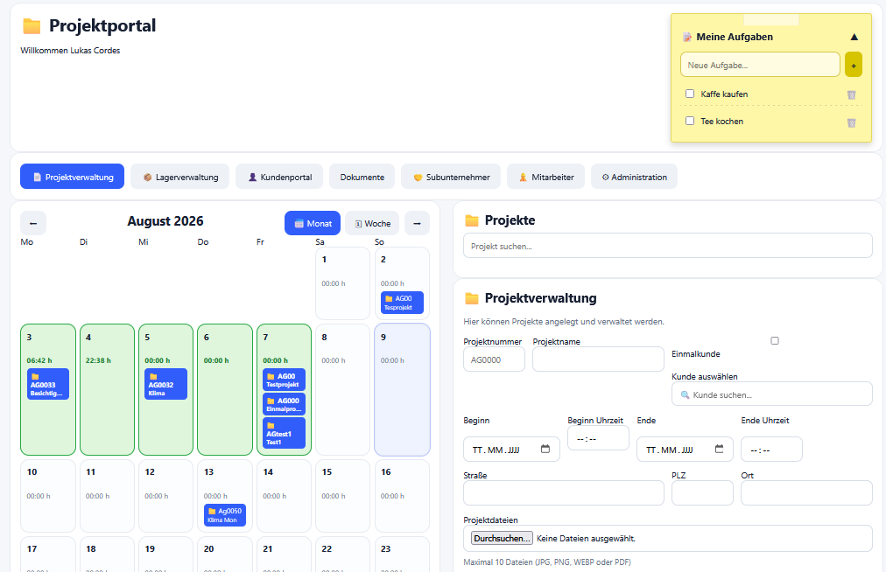Check off 'Tee kochen' task

point(689,121)
